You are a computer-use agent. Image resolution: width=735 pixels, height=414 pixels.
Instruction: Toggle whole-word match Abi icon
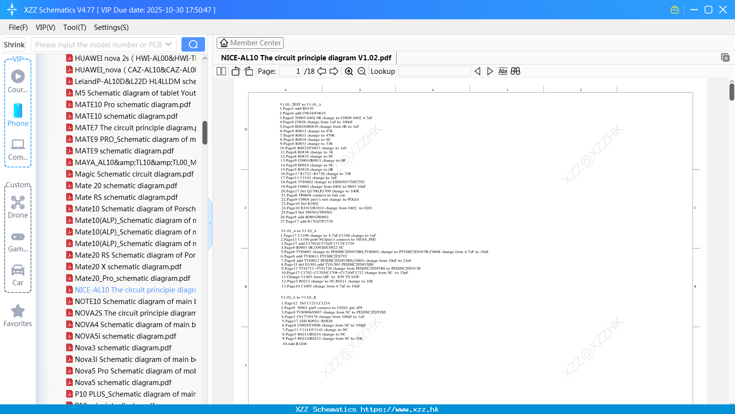tap(502, 71)
